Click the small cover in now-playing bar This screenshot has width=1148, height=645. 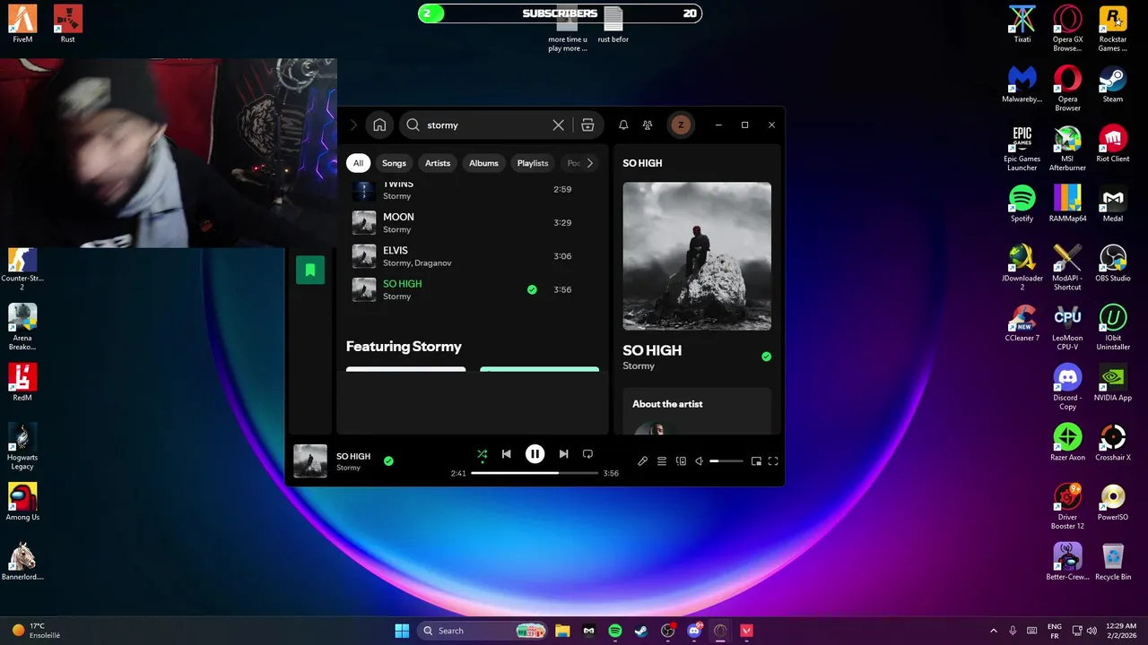pos(310,461)
